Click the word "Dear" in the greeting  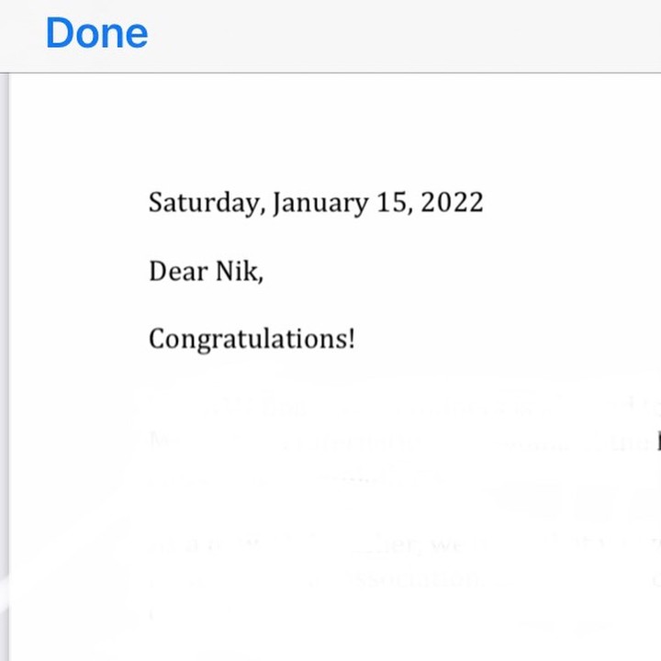(178, 271)
